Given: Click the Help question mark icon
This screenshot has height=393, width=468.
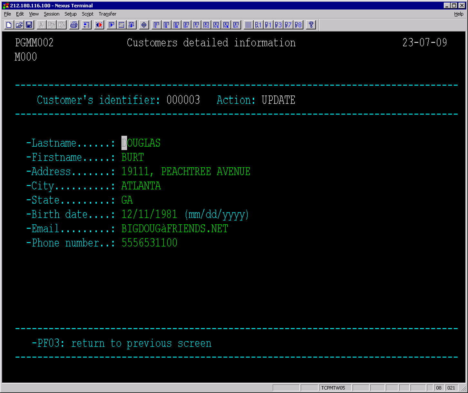Looking at the screenshot, I should (x=311, y=25).
